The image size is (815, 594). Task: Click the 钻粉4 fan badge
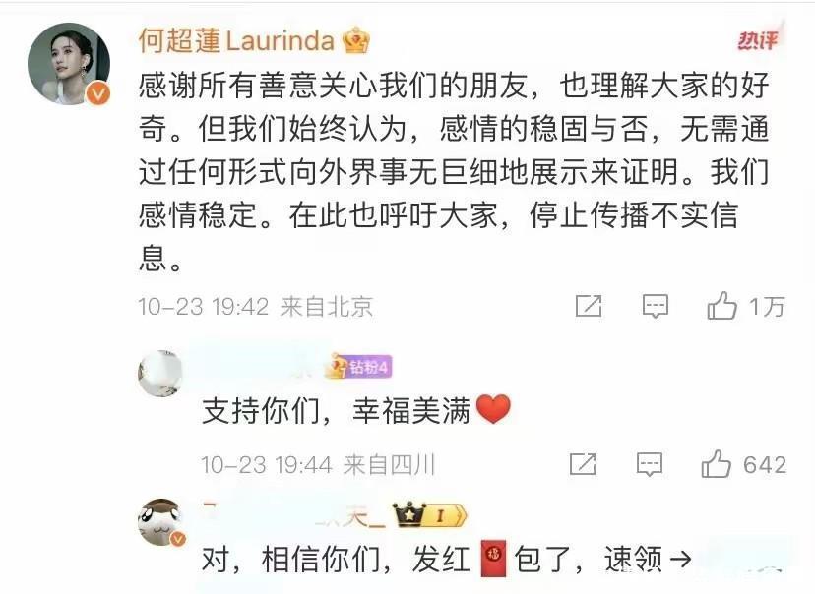359,367
